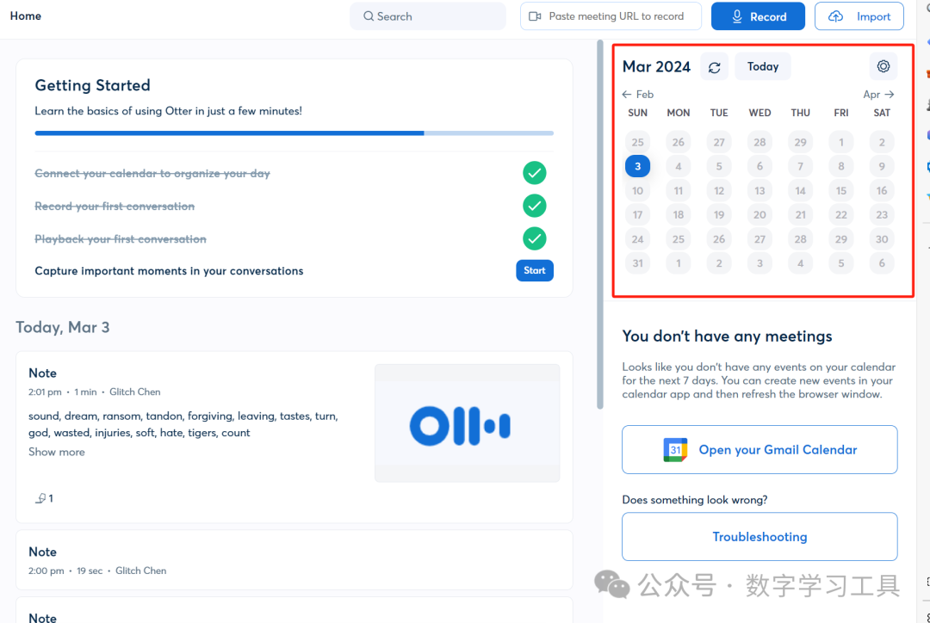Open the 2:01 pm Note title
This screenshot has width=930, height=623.
[43, 373]
